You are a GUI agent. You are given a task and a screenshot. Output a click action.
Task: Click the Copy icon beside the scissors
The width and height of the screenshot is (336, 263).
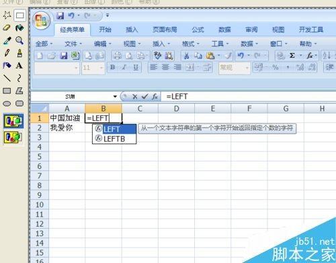coord(198,56)
